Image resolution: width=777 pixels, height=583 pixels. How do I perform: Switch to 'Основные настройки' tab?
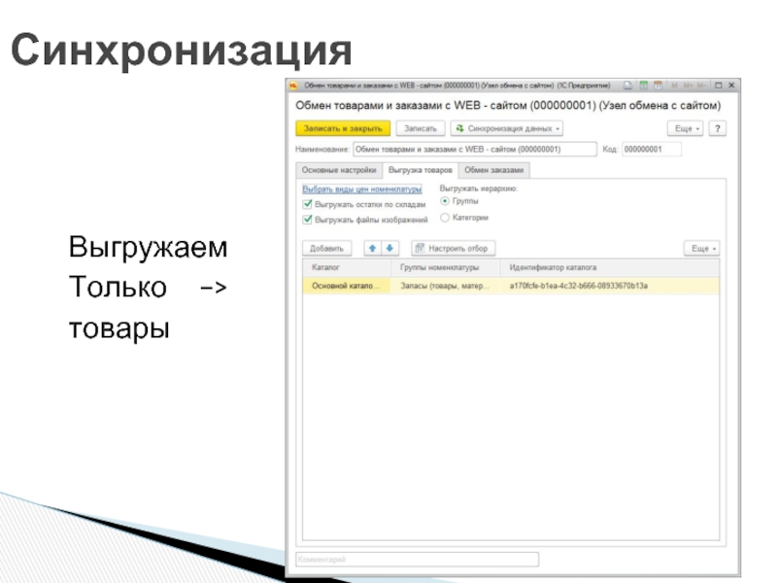tap(339, 170)
